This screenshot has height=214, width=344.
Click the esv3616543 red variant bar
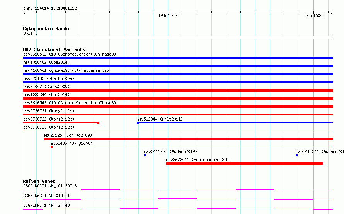pos(178,107)
